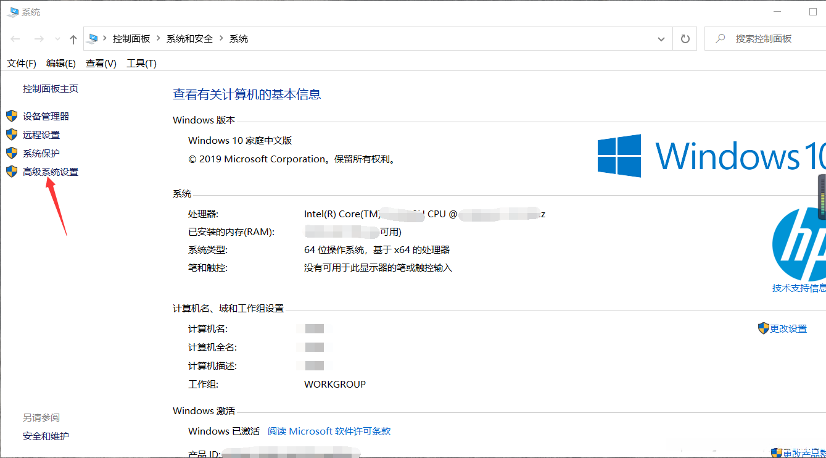Open address bar history dropdown
This screenshot has height=458, width=826.
[661, 39]
